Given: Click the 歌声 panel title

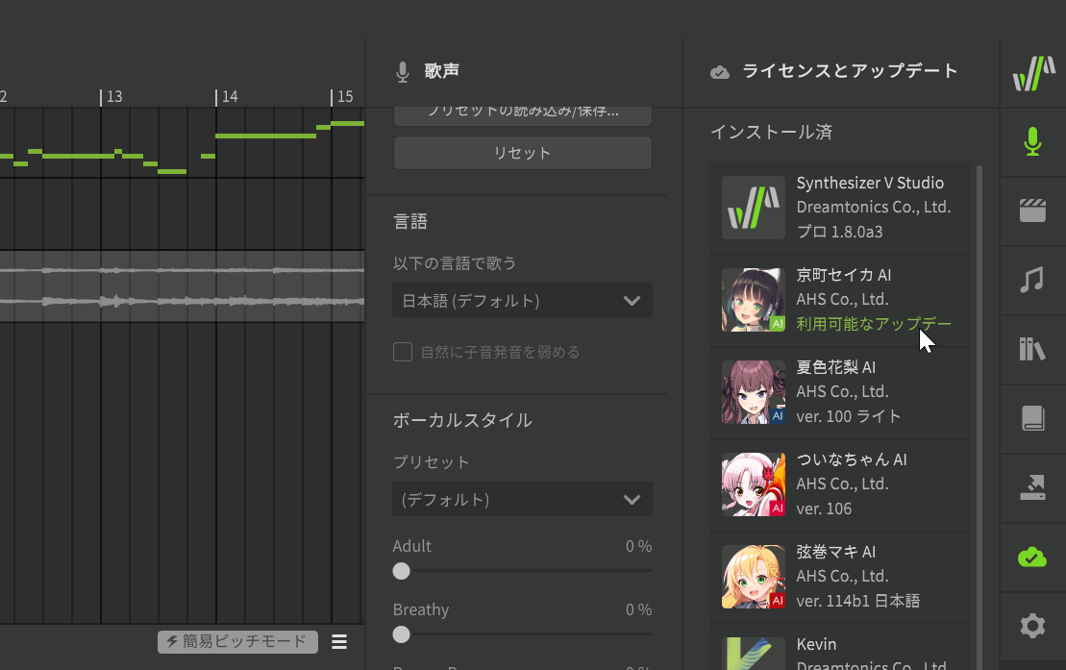Looking at the screenshot, I should click(x=442, y=71).
